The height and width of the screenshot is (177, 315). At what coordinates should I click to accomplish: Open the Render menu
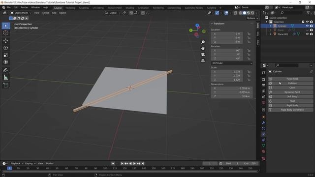(24, 7)
